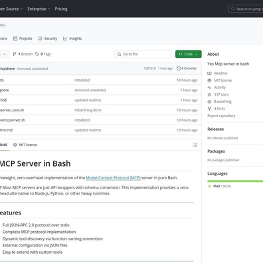The width and height of the screenshot is (263, 263).
Task: Open the server_core.sh file
Action: 12,110
